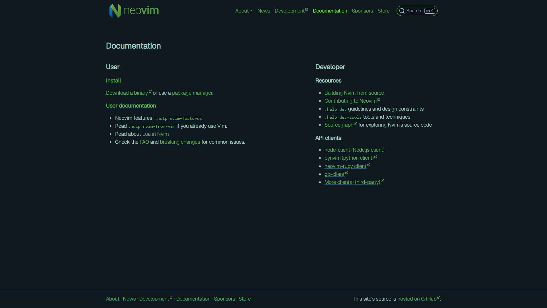547x308 pixels.
Task: Open hosted on GitHub link
Action: pos(417,299)
